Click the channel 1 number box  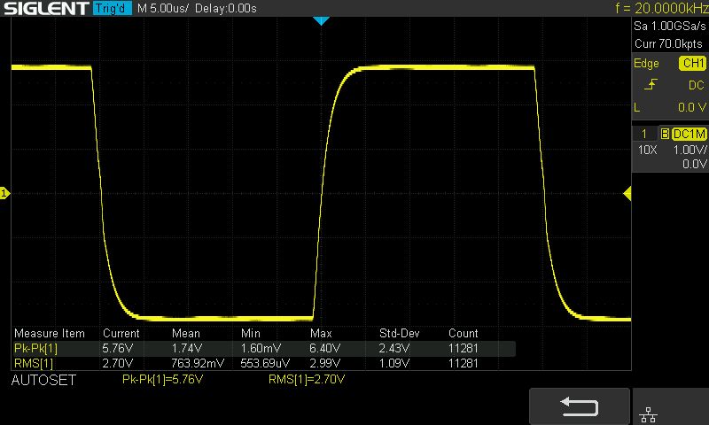pos(644,134)
